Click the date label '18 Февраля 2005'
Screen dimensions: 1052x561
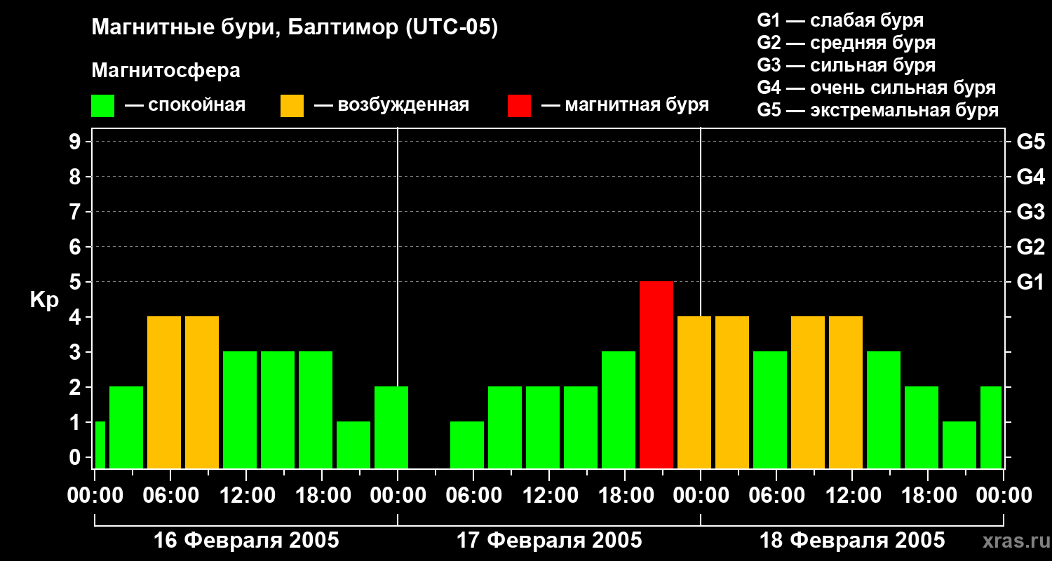coord(852,541)
